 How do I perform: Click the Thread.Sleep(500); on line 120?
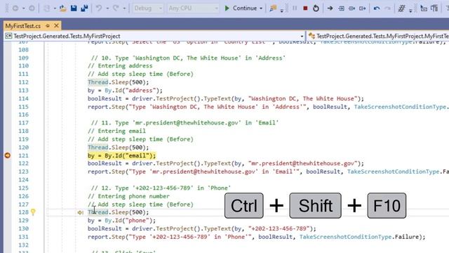point(119,148)
